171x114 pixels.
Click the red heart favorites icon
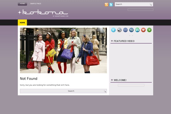pos(143,30)
